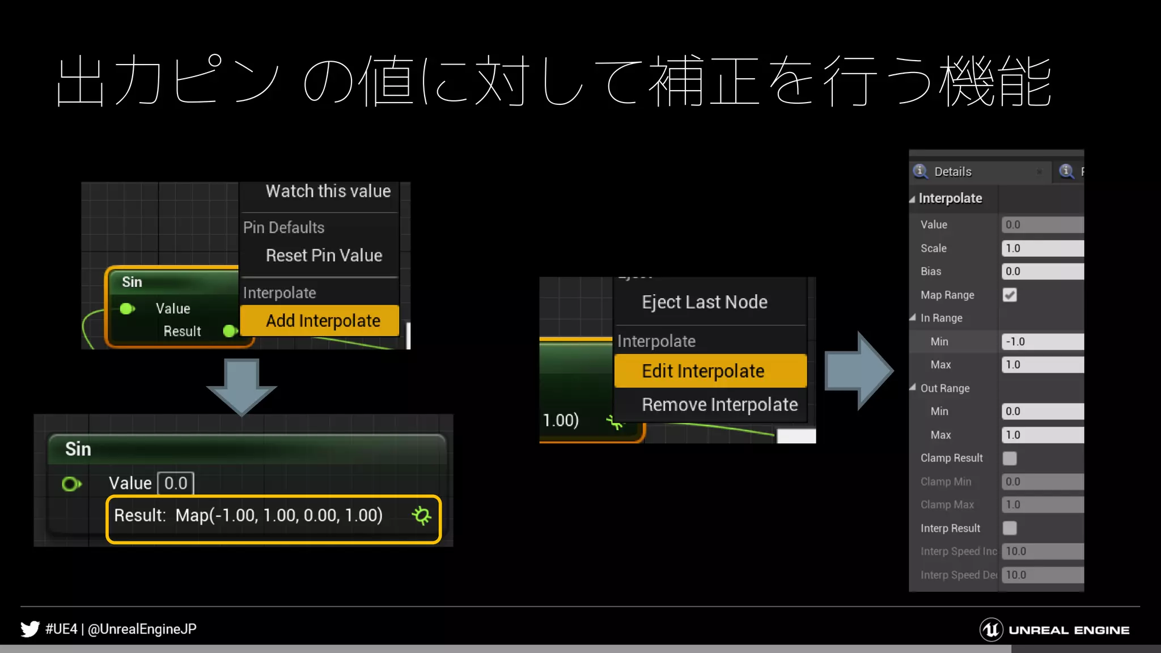Switch to the Details tab
1161x653 pixels.
pos(952,172)
